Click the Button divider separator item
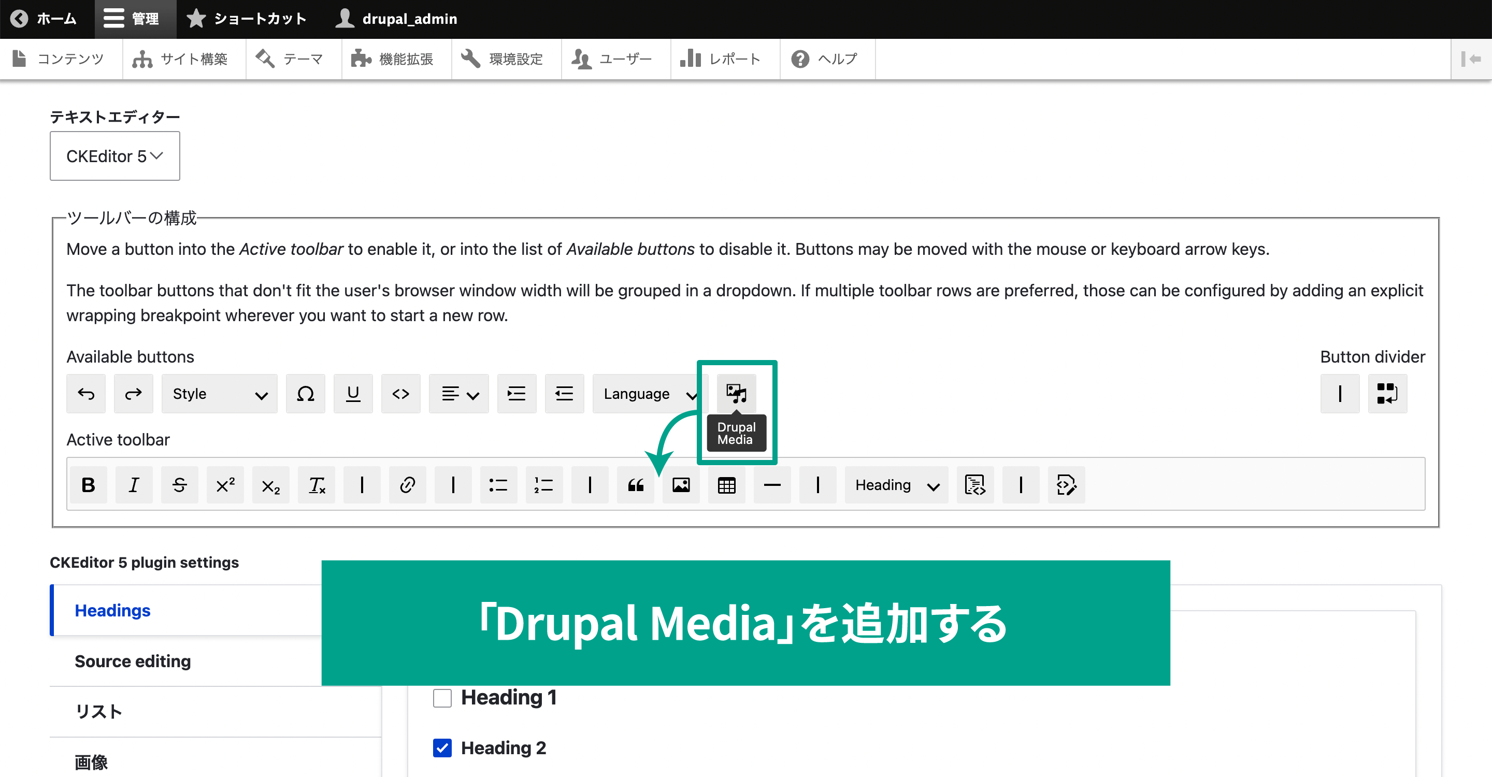The width and height of the screenshot is (1492, 777). click(x=1340, y=394)
